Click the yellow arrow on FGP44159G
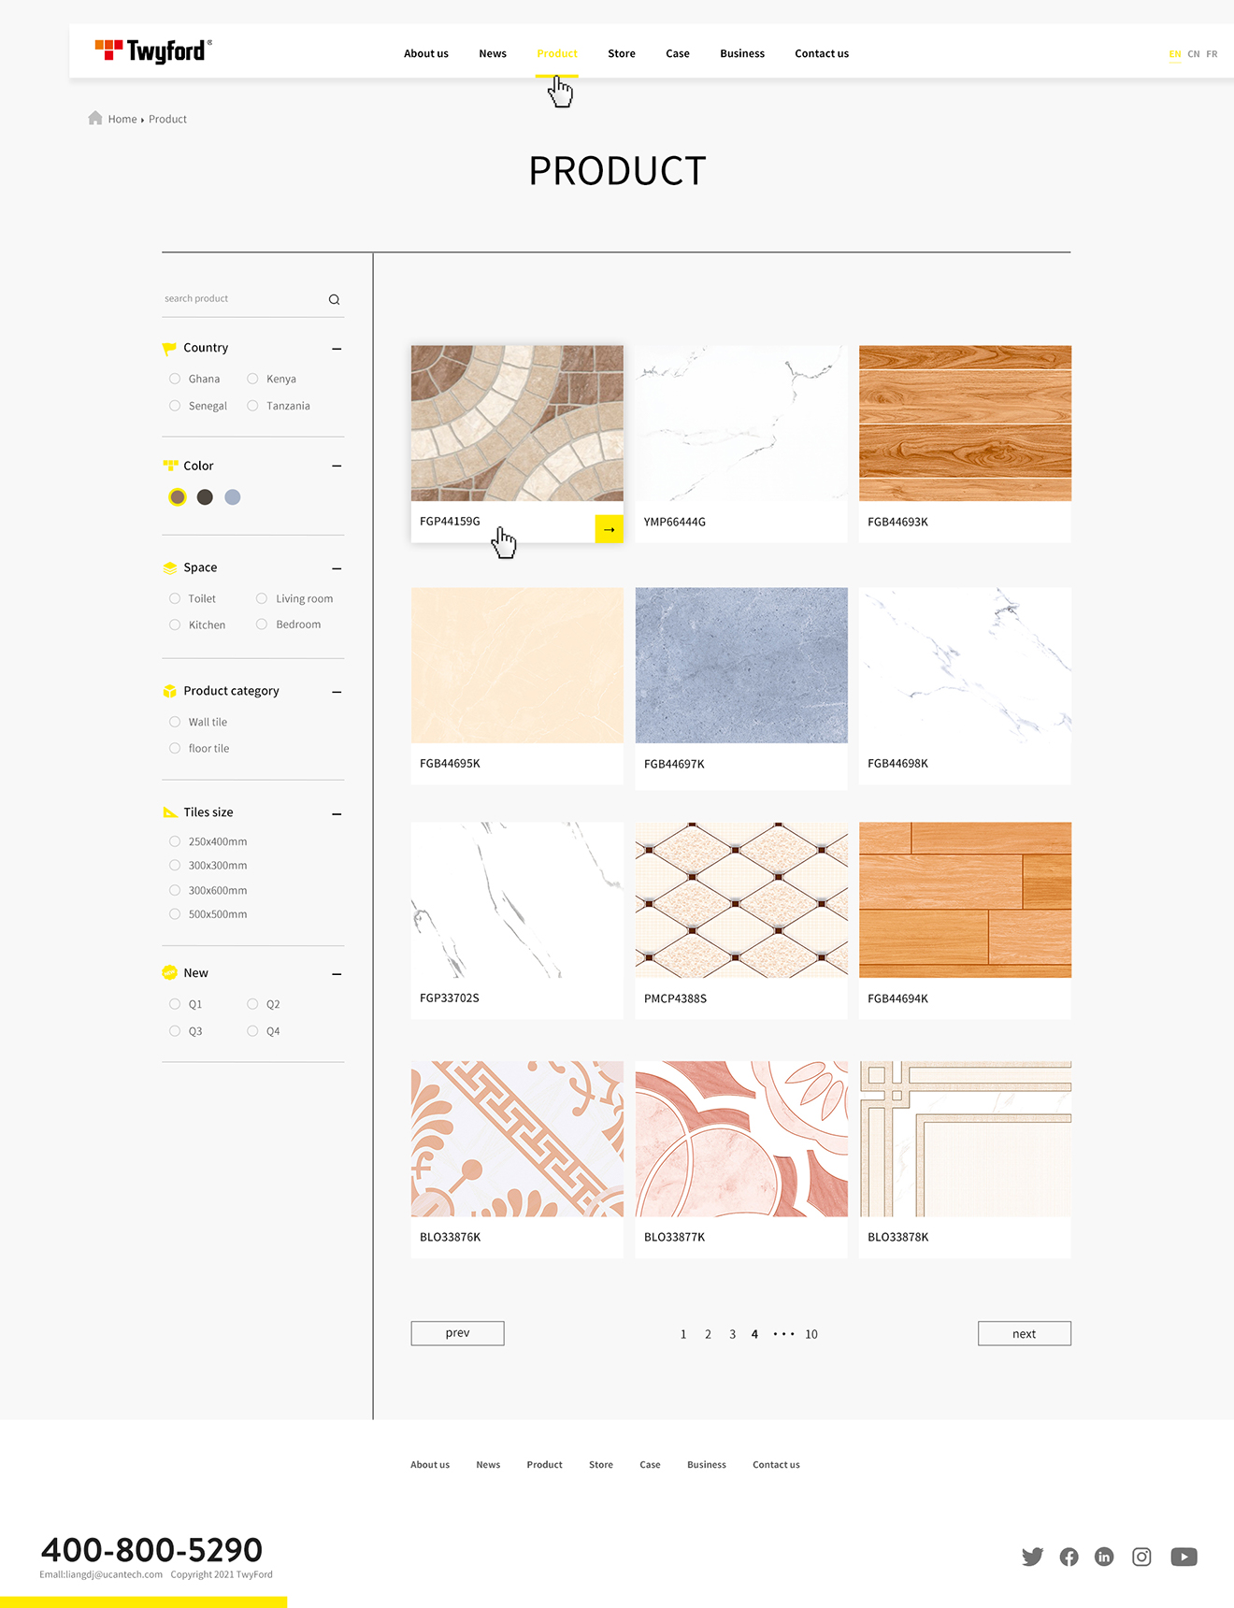This screenshot has width=1234, height=1608. click(x=609, y=529)
